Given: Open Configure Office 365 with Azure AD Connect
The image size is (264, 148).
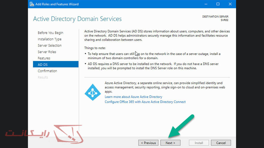Looking at the screenshot, I should [x=145, y=102].
